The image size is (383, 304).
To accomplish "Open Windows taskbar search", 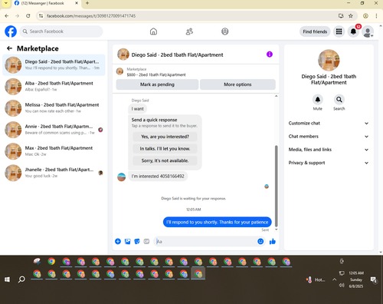I will 21,279.
